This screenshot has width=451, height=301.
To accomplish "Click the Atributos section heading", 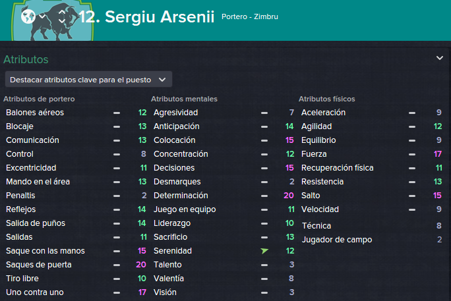I will [26, 59].
